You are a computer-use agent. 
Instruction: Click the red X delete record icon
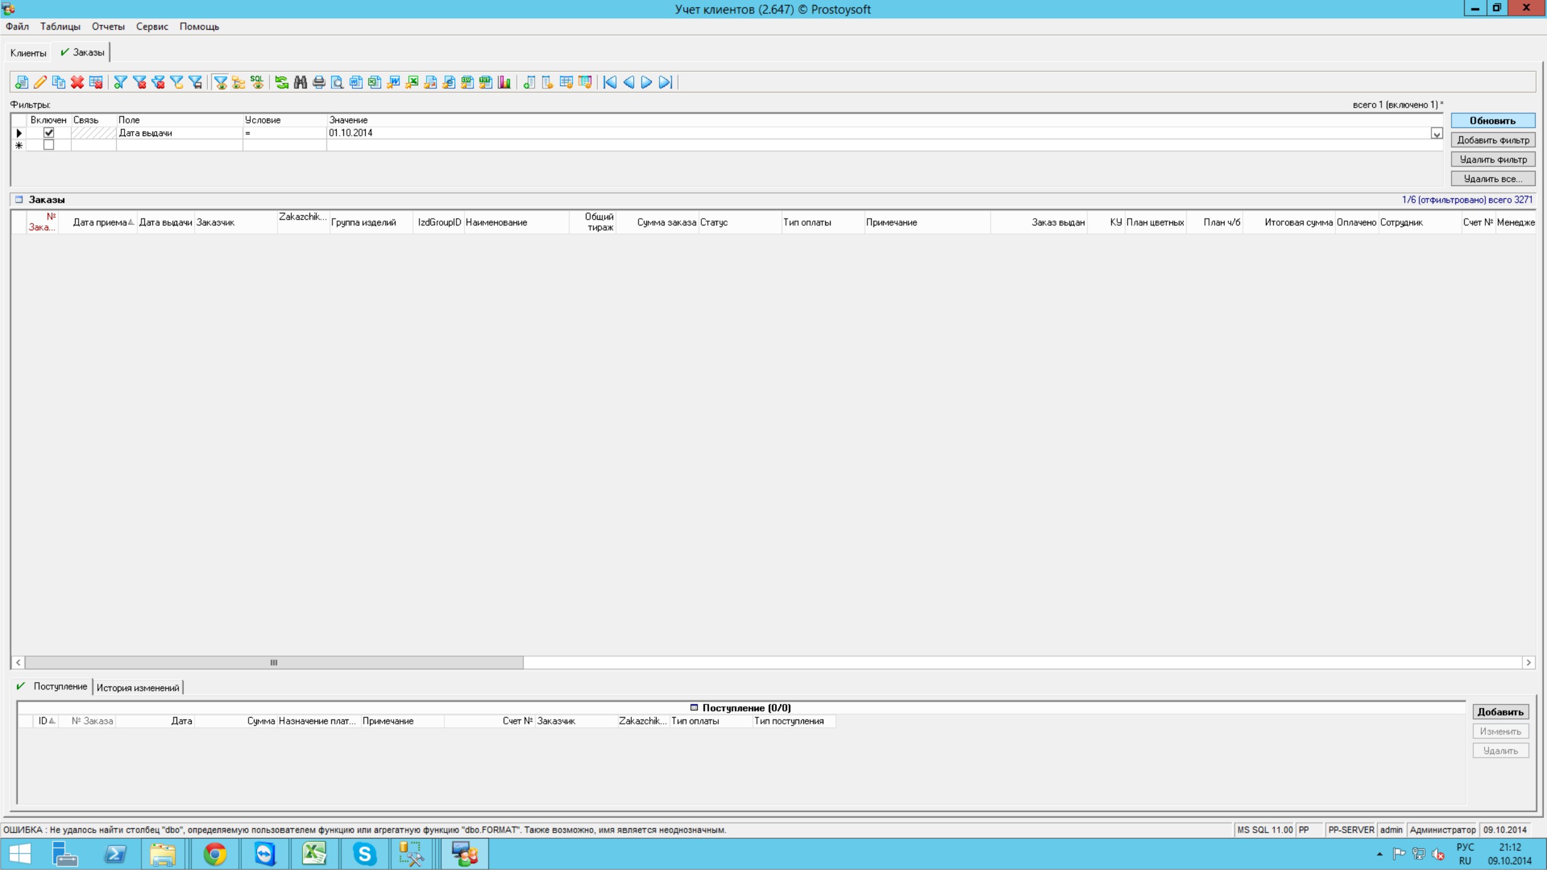77,82
